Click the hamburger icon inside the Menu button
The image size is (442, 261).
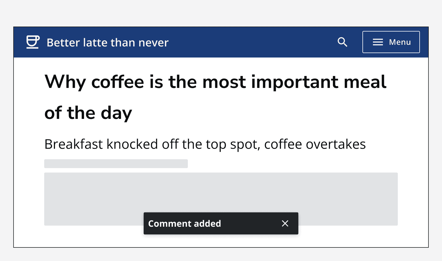point(378,42)
